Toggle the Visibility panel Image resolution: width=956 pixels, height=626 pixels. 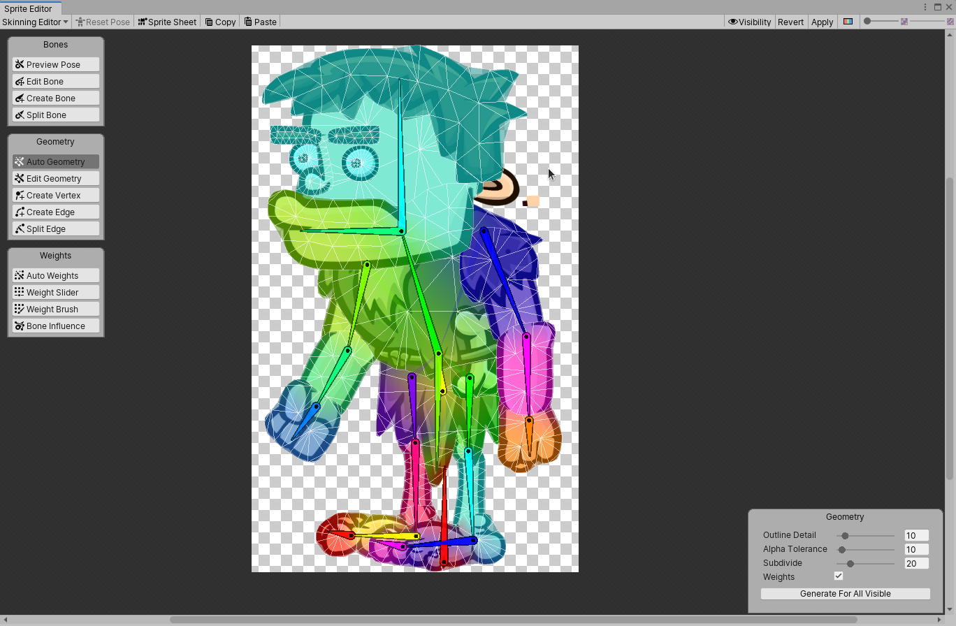749,22
